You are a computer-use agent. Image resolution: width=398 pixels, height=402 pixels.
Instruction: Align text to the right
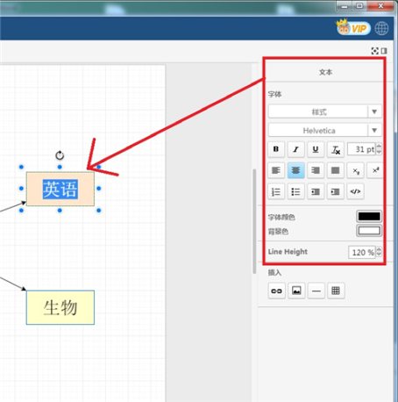(316, 170)
